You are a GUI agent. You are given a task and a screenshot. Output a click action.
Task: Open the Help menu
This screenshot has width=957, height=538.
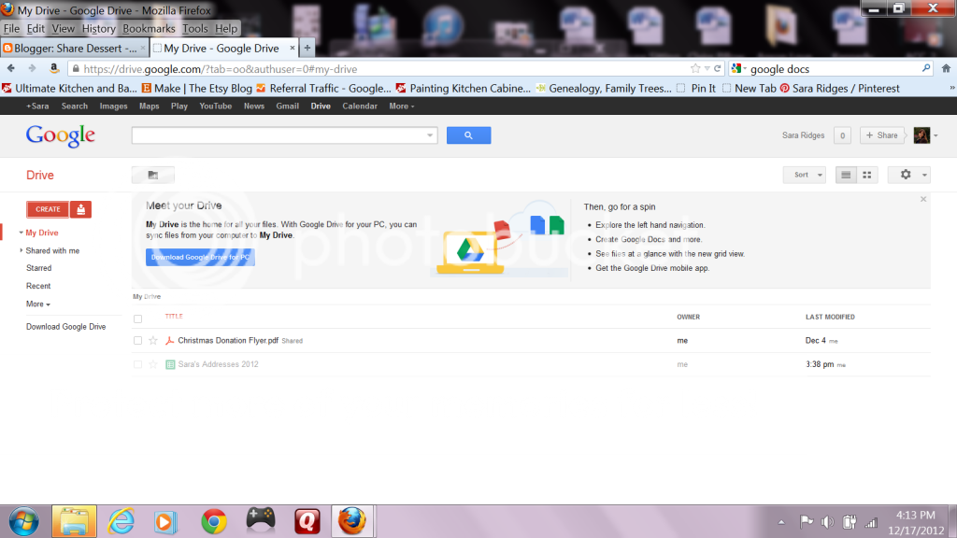click(x=226, y=28)
